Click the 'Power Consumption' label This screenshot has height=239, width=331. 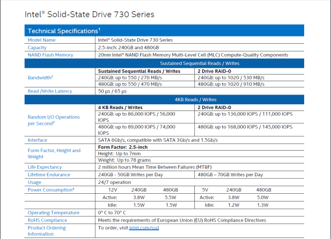pos(51,190)
